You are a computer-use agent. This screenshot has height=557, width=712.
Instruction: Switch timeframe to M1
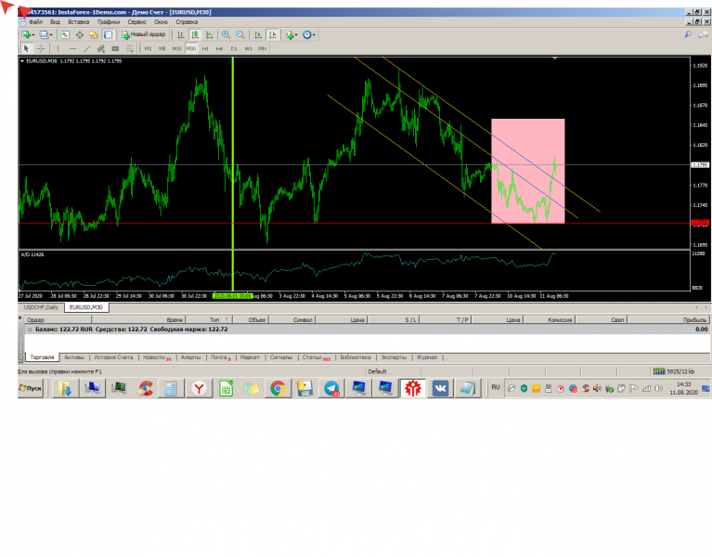(148, 48)
